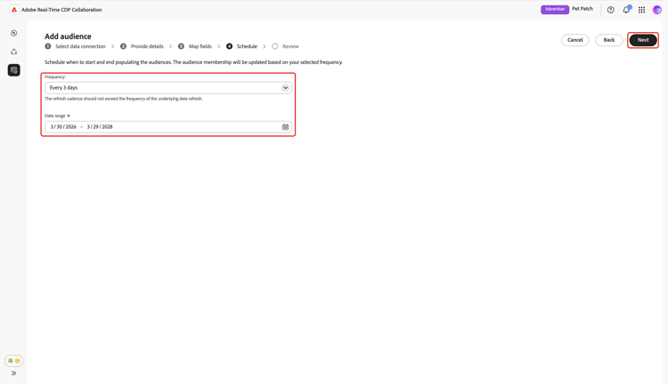The height and width of the screenshot is (384, 668).
Task: Click the end date 3/29/2028
Action: (100, 127)
